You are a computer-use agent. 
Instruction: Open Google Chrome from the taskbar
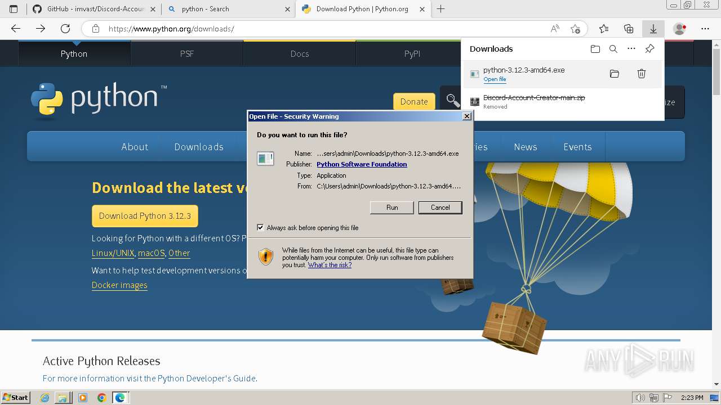pos(101,398)
